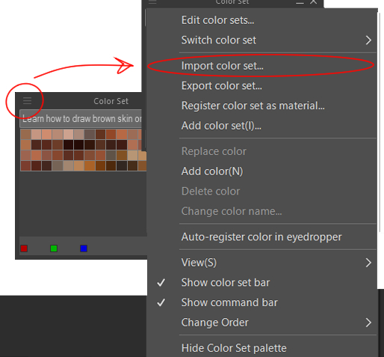Screen dimensions: 384x357
Task: Toggle Auto-register color in eyedropper
Action: tap(261, 237)
